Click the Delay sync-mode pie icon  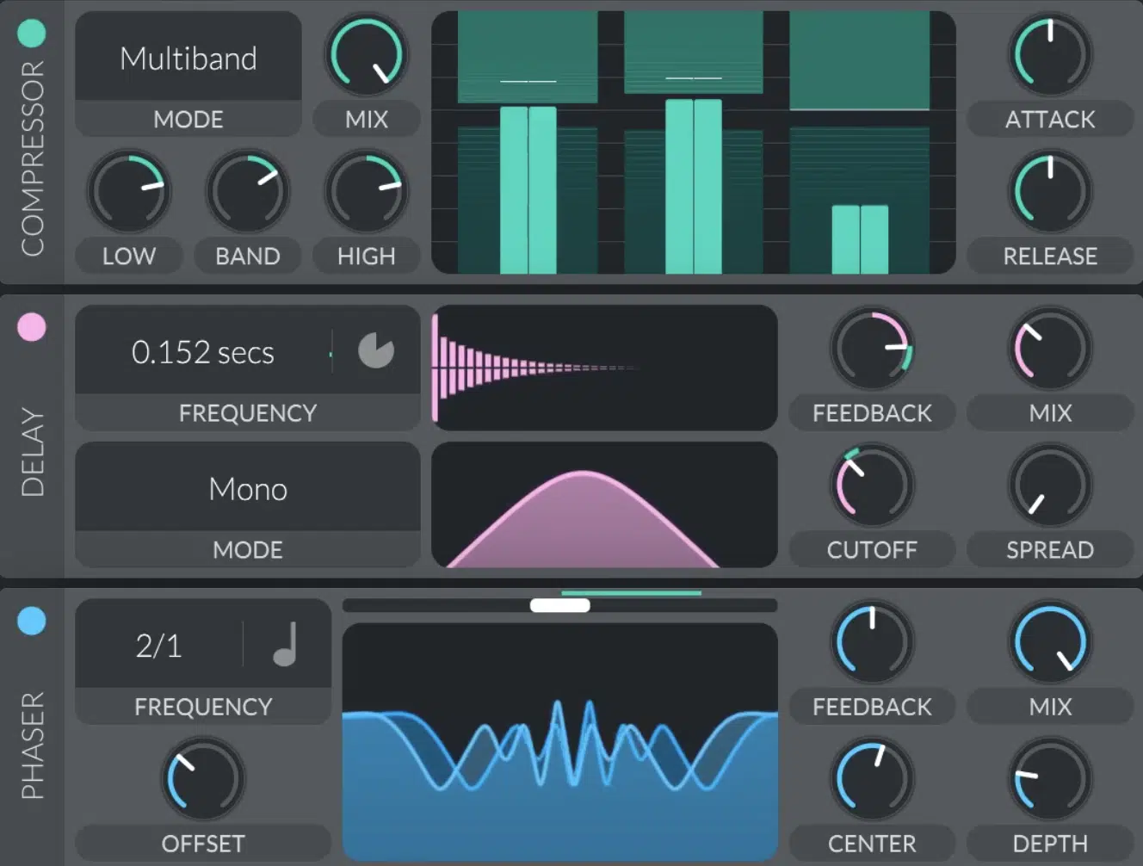[x=376, y=350]
